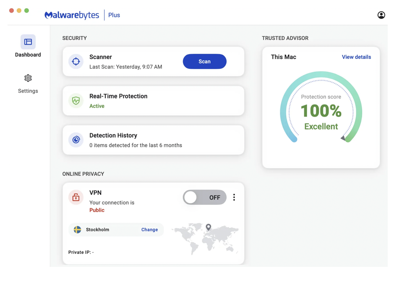The height and width of the screenshot is (282, 407).
Task: Click the Scanner crosshair icon
Action: [76, 62]
